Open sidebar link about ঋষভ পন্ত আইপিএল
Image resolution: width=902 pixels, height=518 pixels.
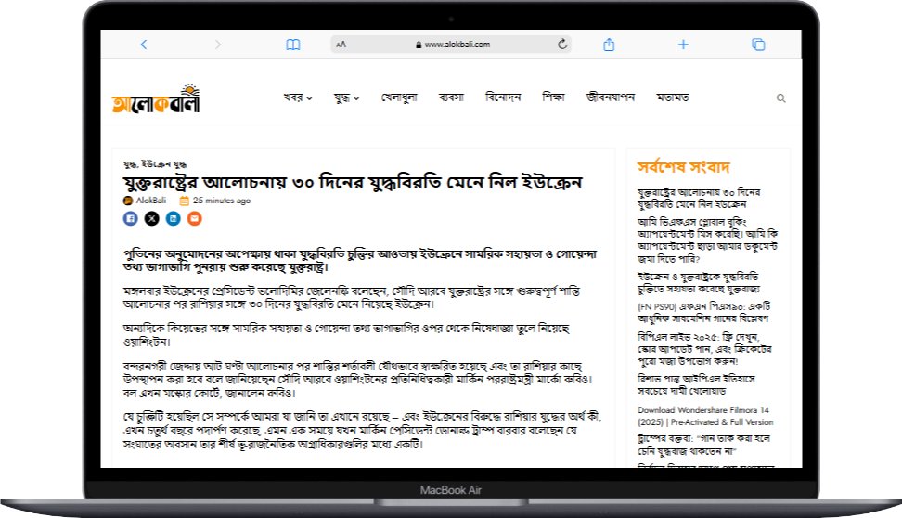(696, 384)
